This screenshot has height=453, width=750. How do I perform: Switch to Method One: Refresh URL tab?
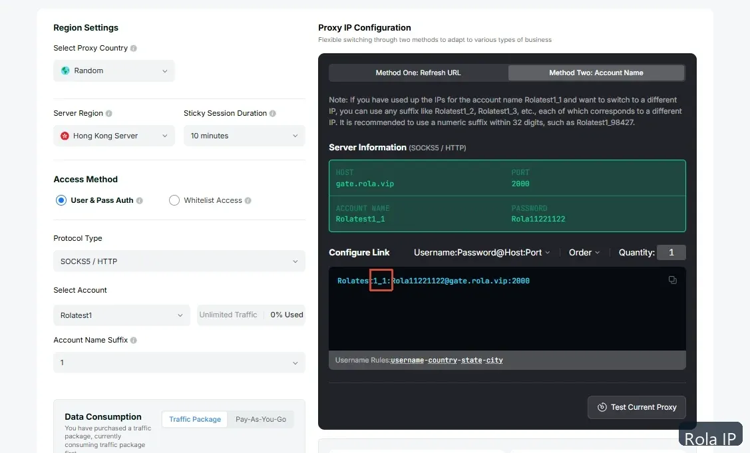coord(418,73)
